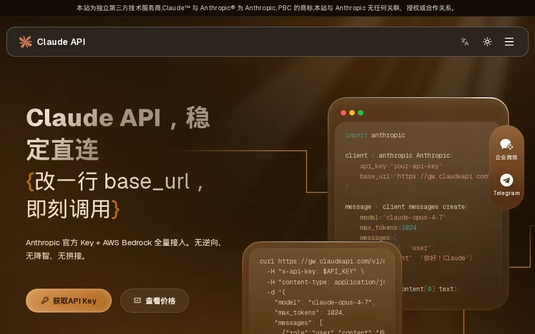The height and width of the screenshot is (334, 535).
Task: Click the Claude API starburst logo icon
Action: tap(25, 42)
